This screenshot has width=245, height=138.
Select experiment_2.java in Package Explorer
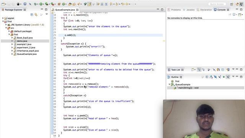point(26,48)
